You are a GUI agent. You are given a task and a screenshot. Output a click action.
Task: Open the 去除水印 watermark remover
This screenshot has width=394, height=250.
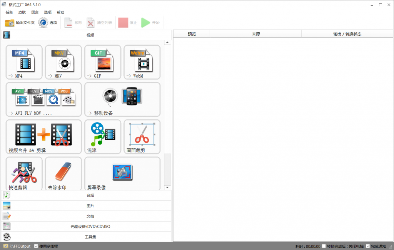63,174
